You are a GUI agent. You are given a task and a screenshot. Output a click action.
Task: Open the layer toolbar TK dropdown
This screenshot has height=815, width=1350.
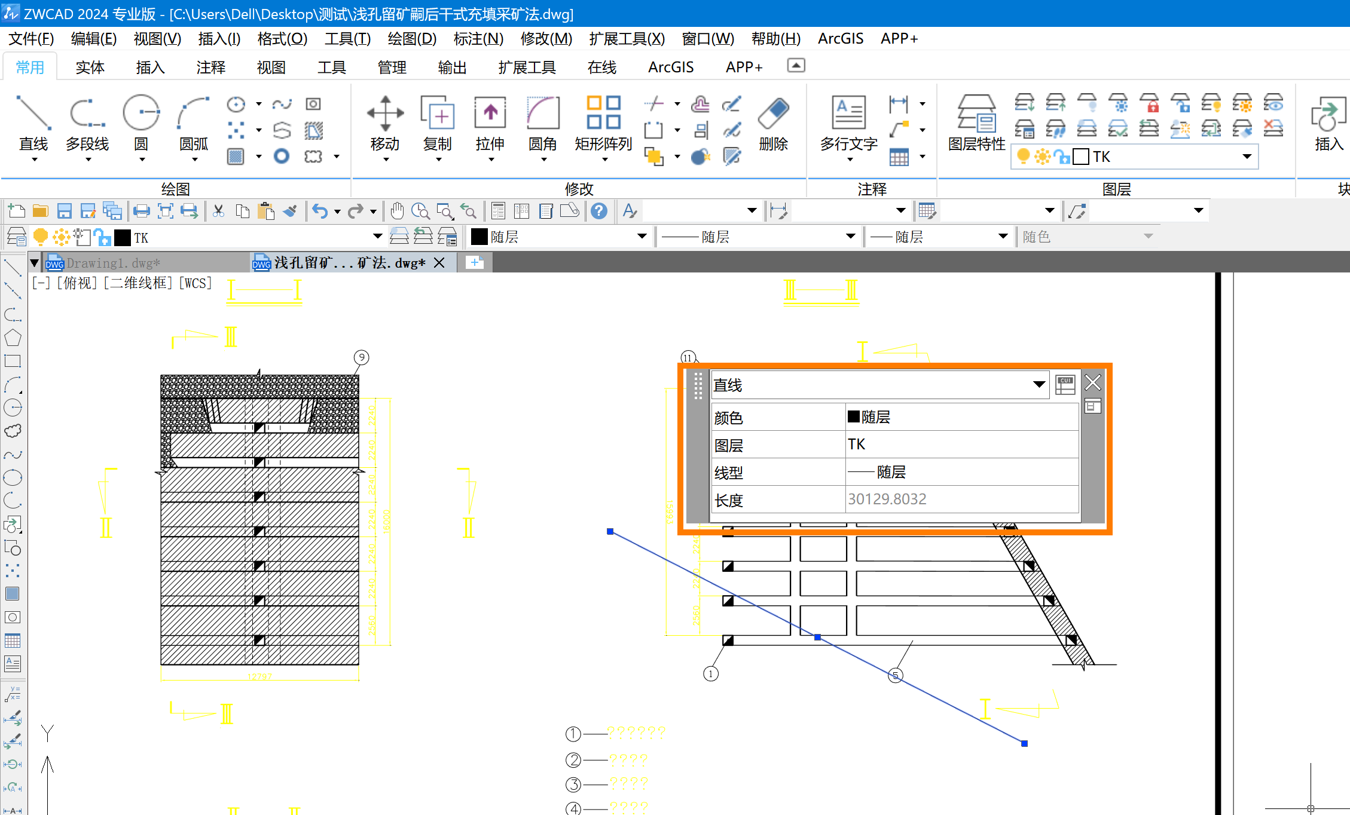(x=378, y=237)
